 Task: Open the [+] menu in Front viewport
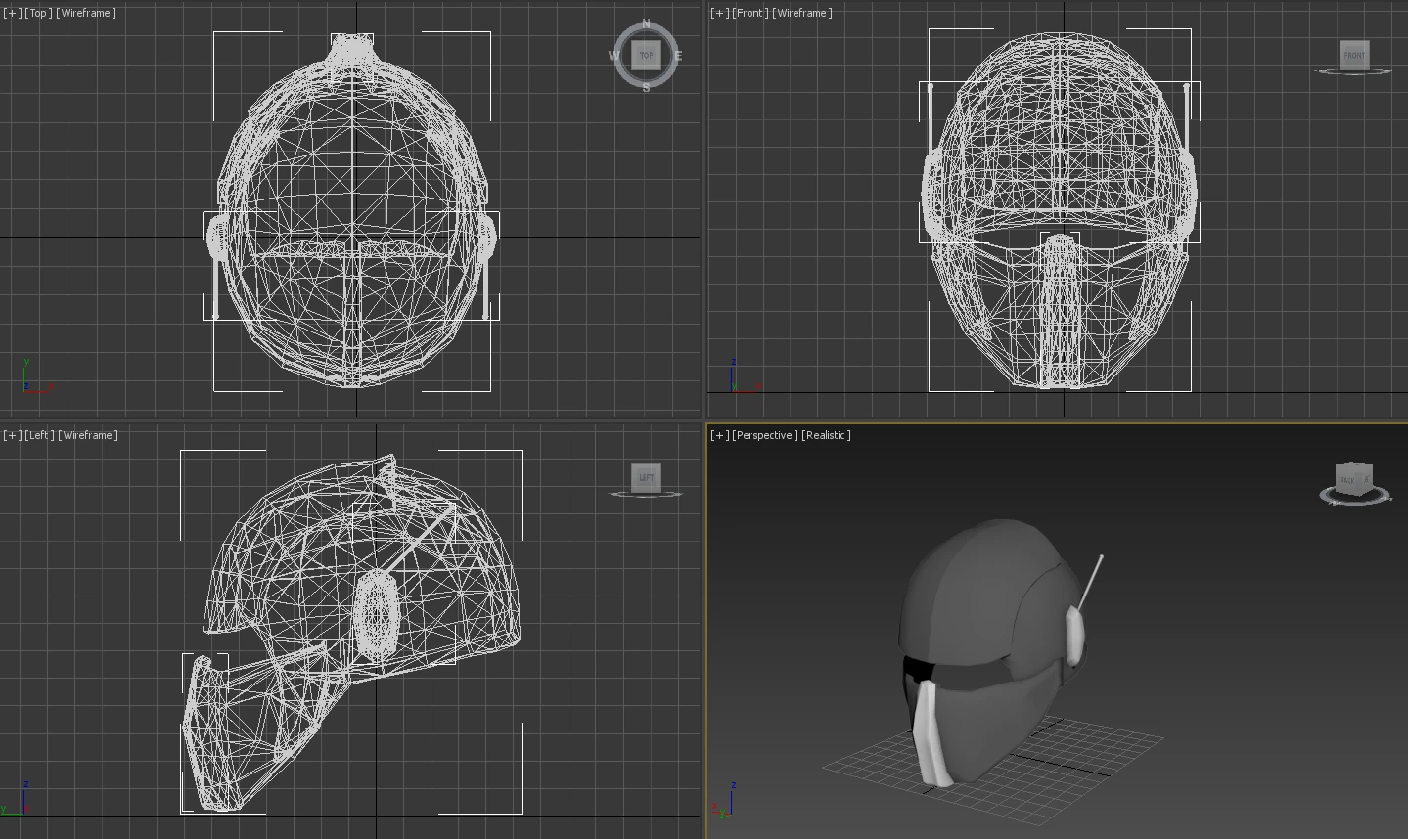[x=719, y=13]
